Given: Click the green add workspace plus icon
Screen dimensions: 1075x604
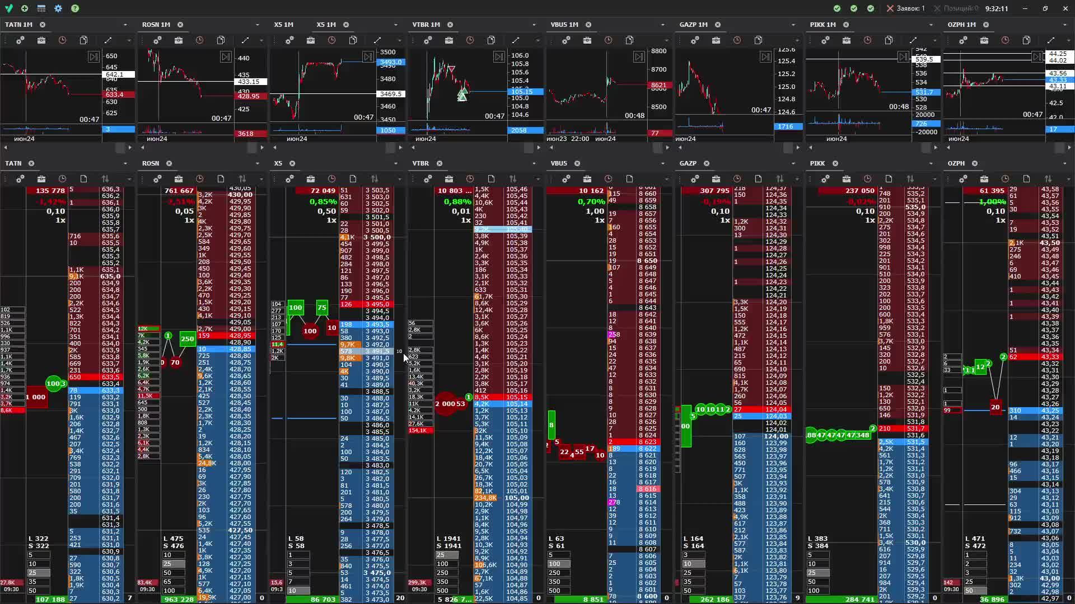Looking at the screenshot, I should click(25, 8).
